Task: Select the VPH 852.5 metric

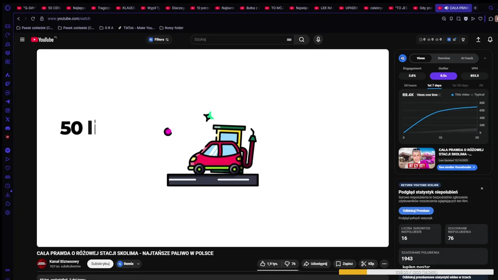Action: [x=474, y=76]
